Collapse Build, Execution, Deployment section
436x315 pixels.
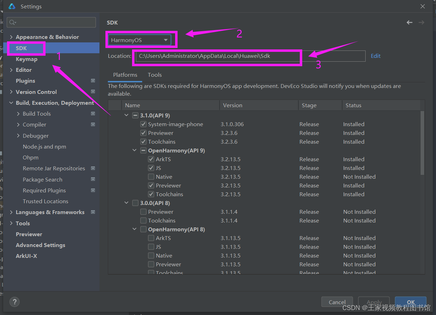(x=12, y=103)
